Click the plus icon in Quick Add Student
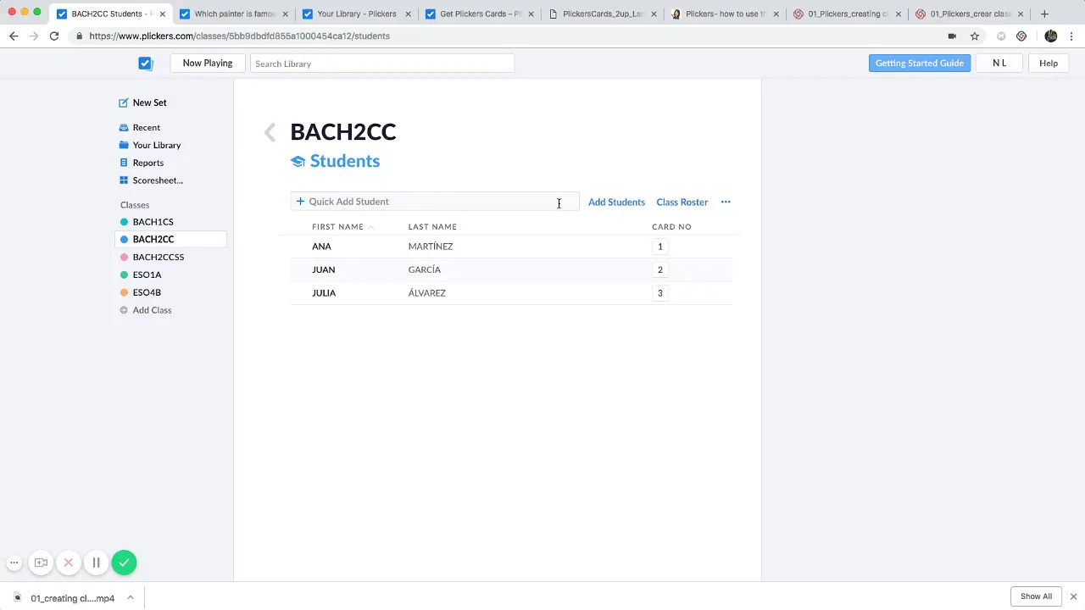The height and width of the screenshot is (610, 1085). point(300,202)
